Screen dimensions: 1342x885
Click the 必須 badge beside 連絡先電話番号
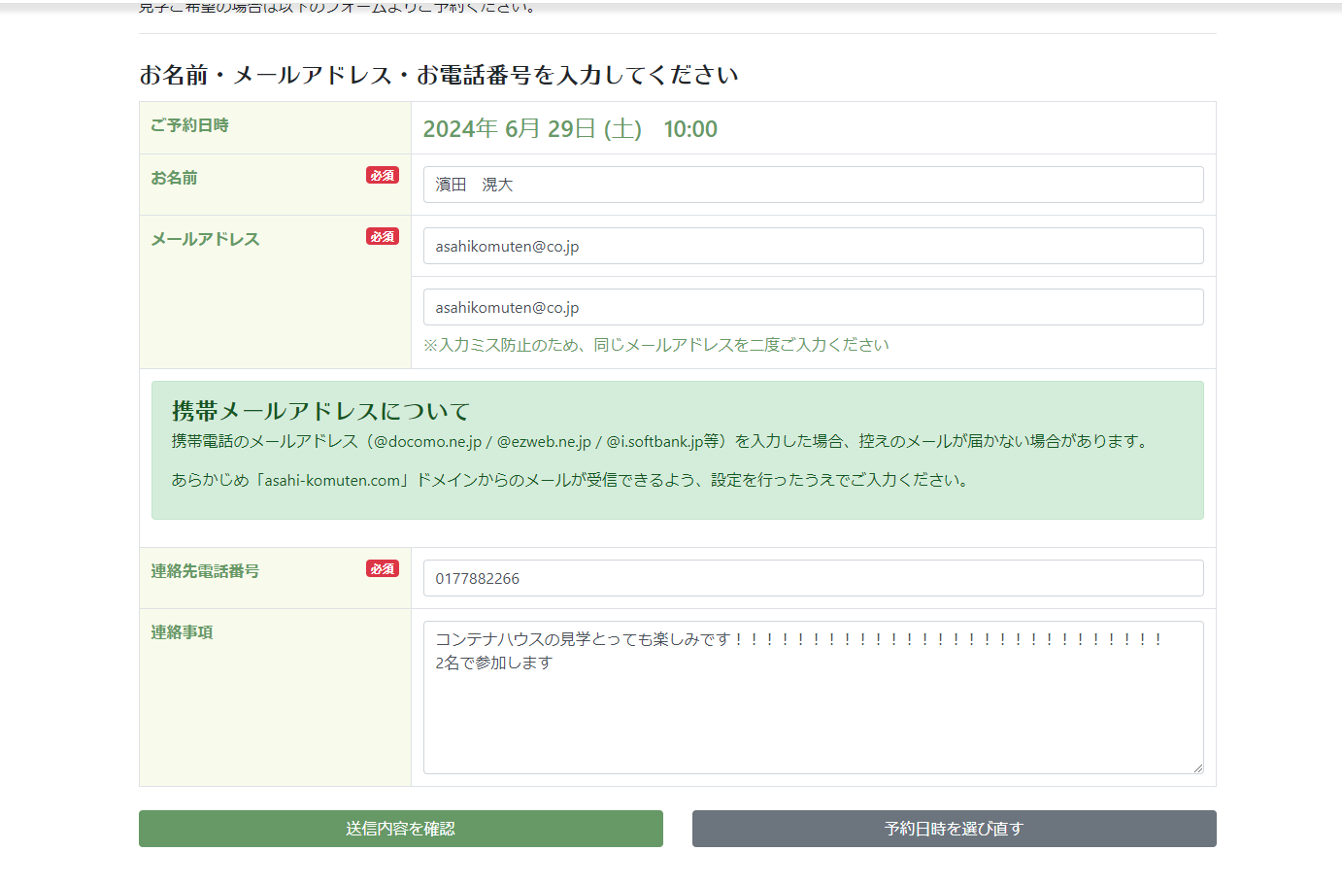pos(382,569)
